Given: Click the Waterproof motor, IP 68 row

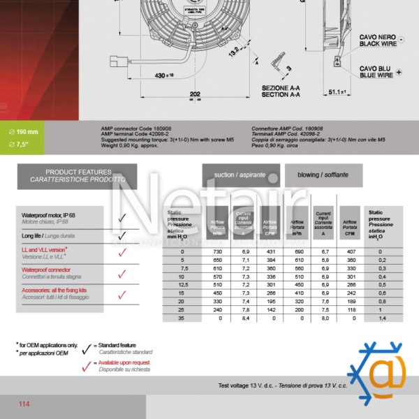Looking at the screenshot, I should (x=60, y=218).
